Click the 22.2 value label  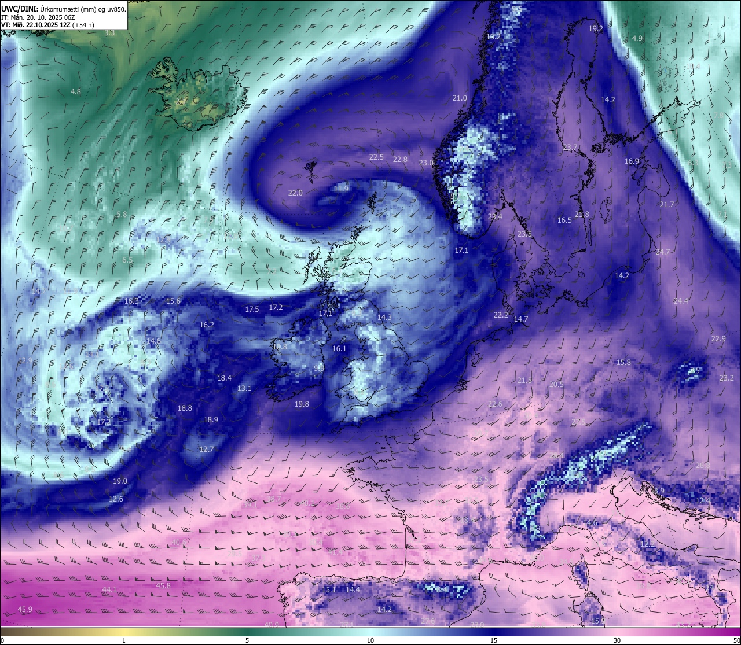coord(501,315)
